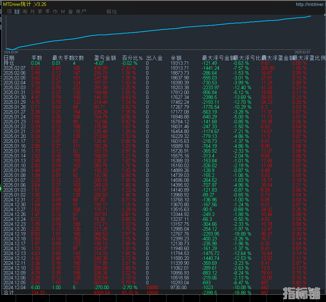326x302 pixels.
Task: Select the 2025.02.07 date row
Action: click(x=14, y=68)
